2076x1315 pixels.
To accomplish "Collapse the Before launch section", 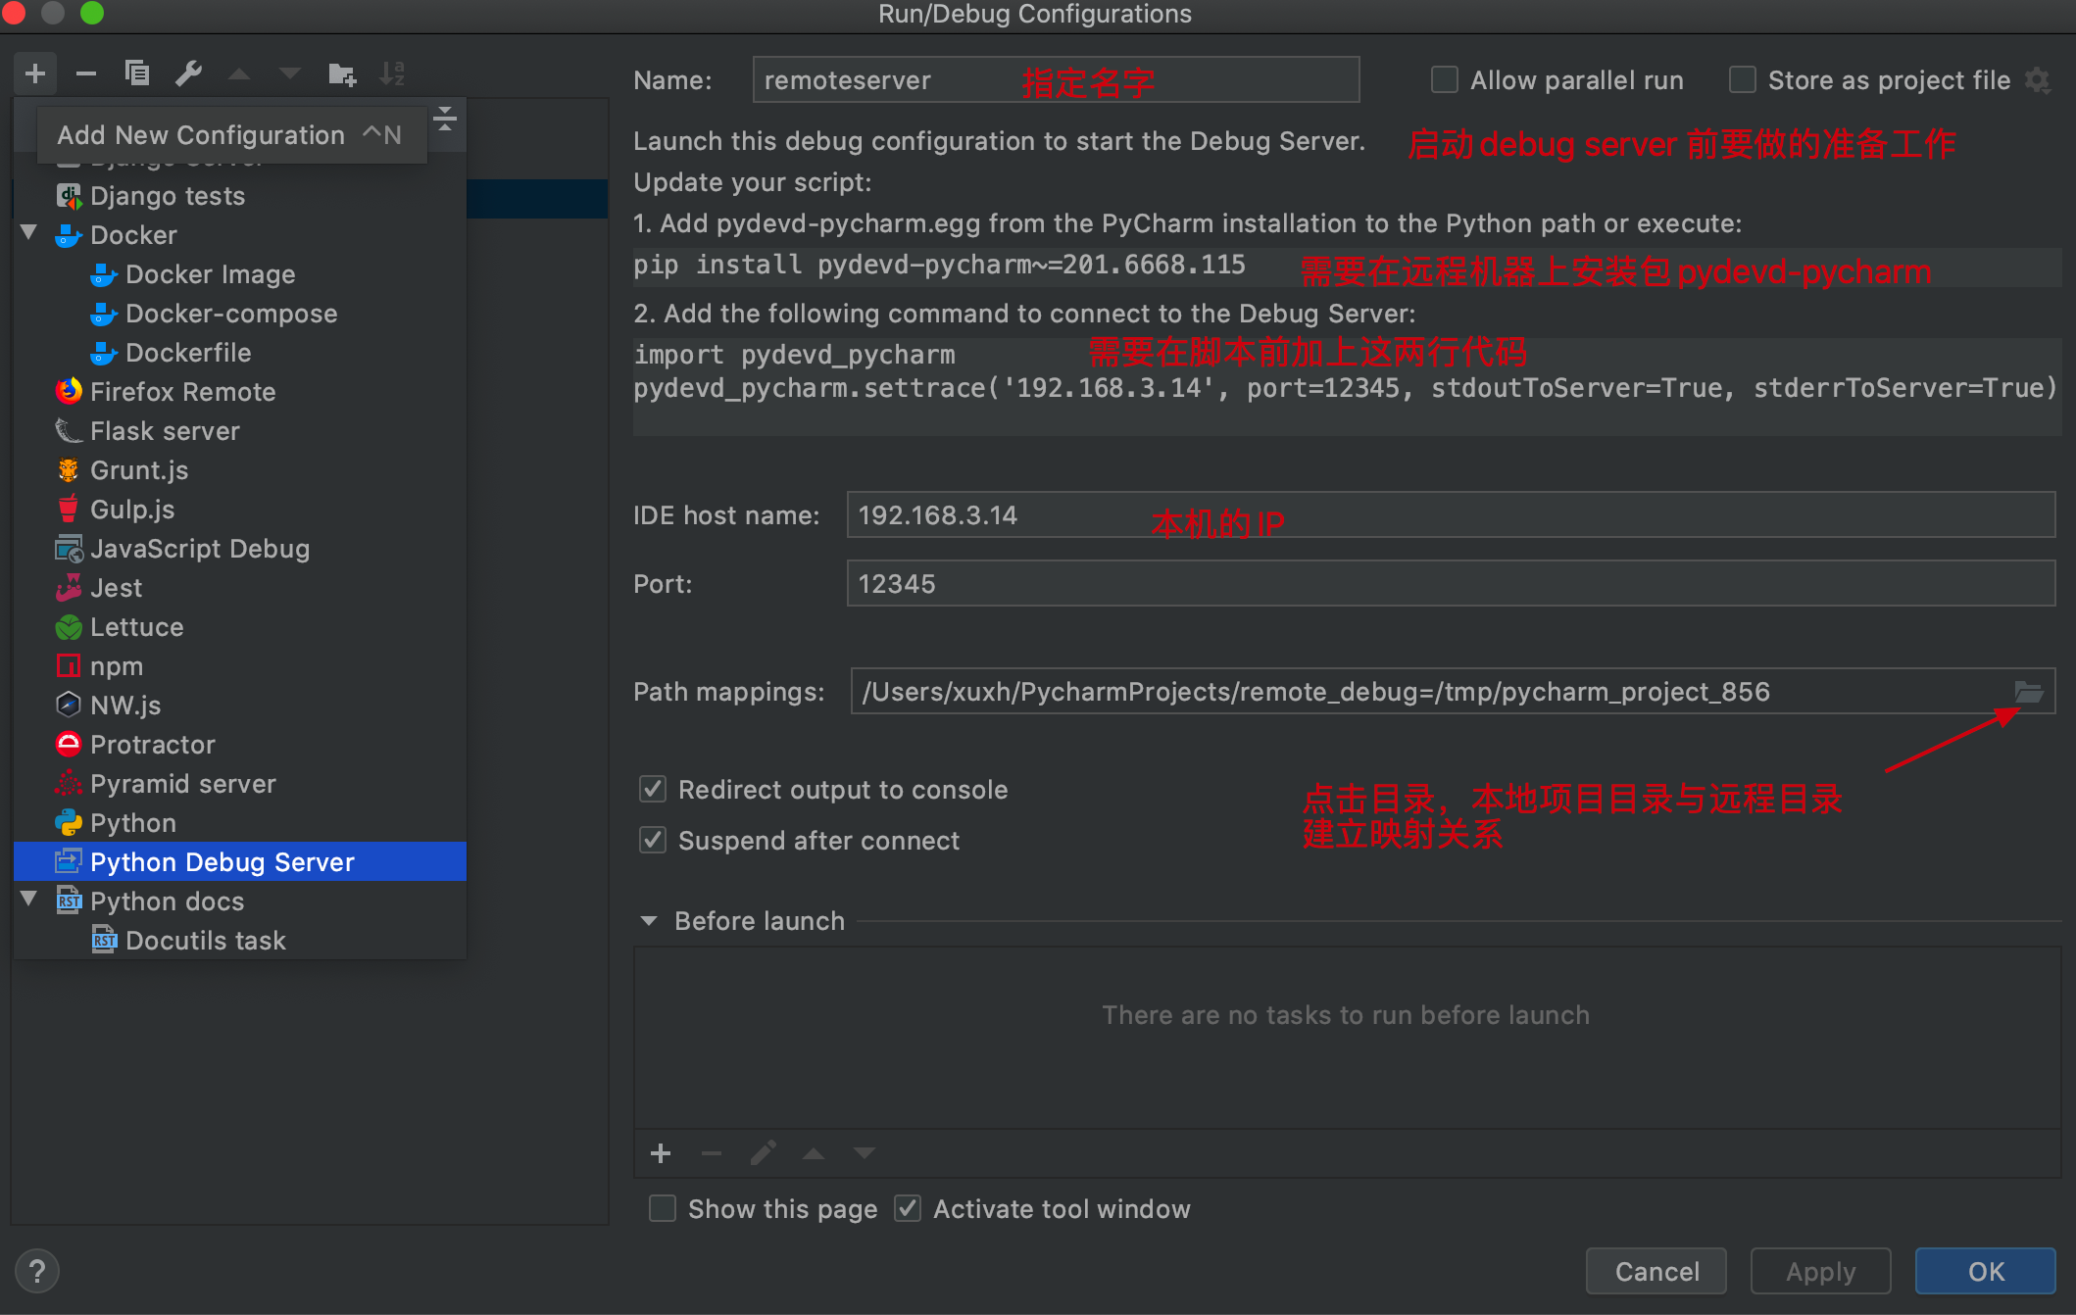I will click(x=648, y=921).
